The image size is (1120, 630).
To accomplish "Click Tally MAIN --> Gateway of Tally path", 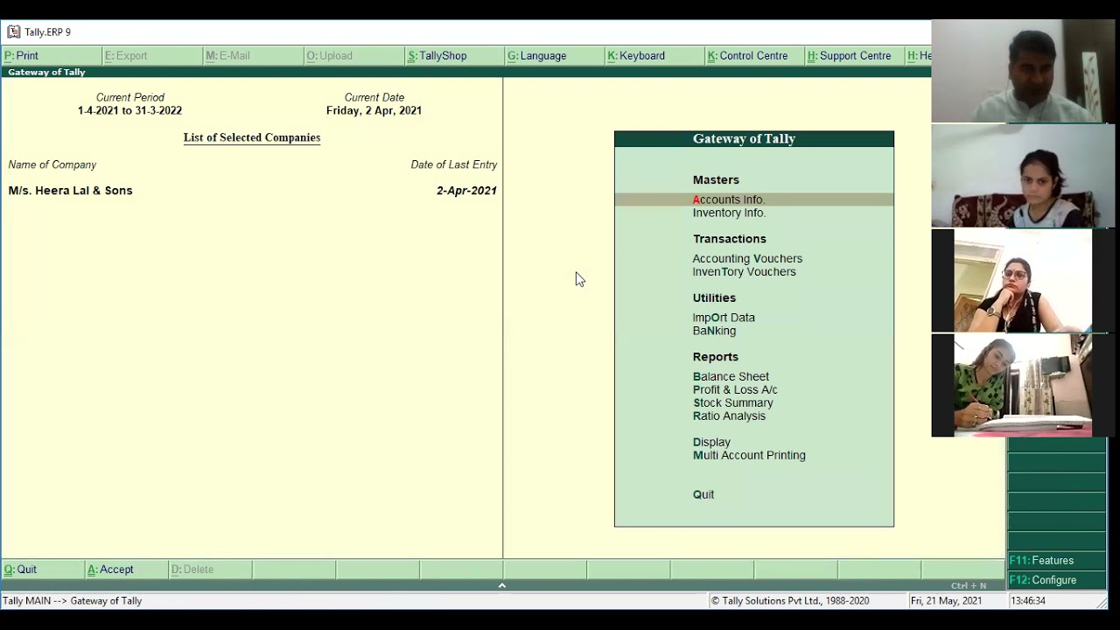I will tap(72, 601).
